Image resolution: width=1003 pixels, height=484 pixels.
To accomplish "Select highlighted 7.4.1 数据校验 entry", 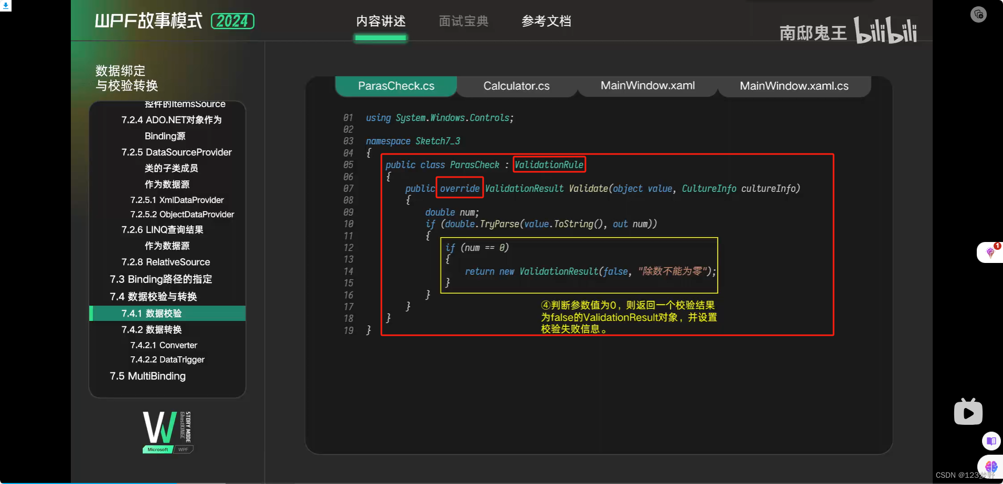I will pyautogui.click(x=168, y=313).
